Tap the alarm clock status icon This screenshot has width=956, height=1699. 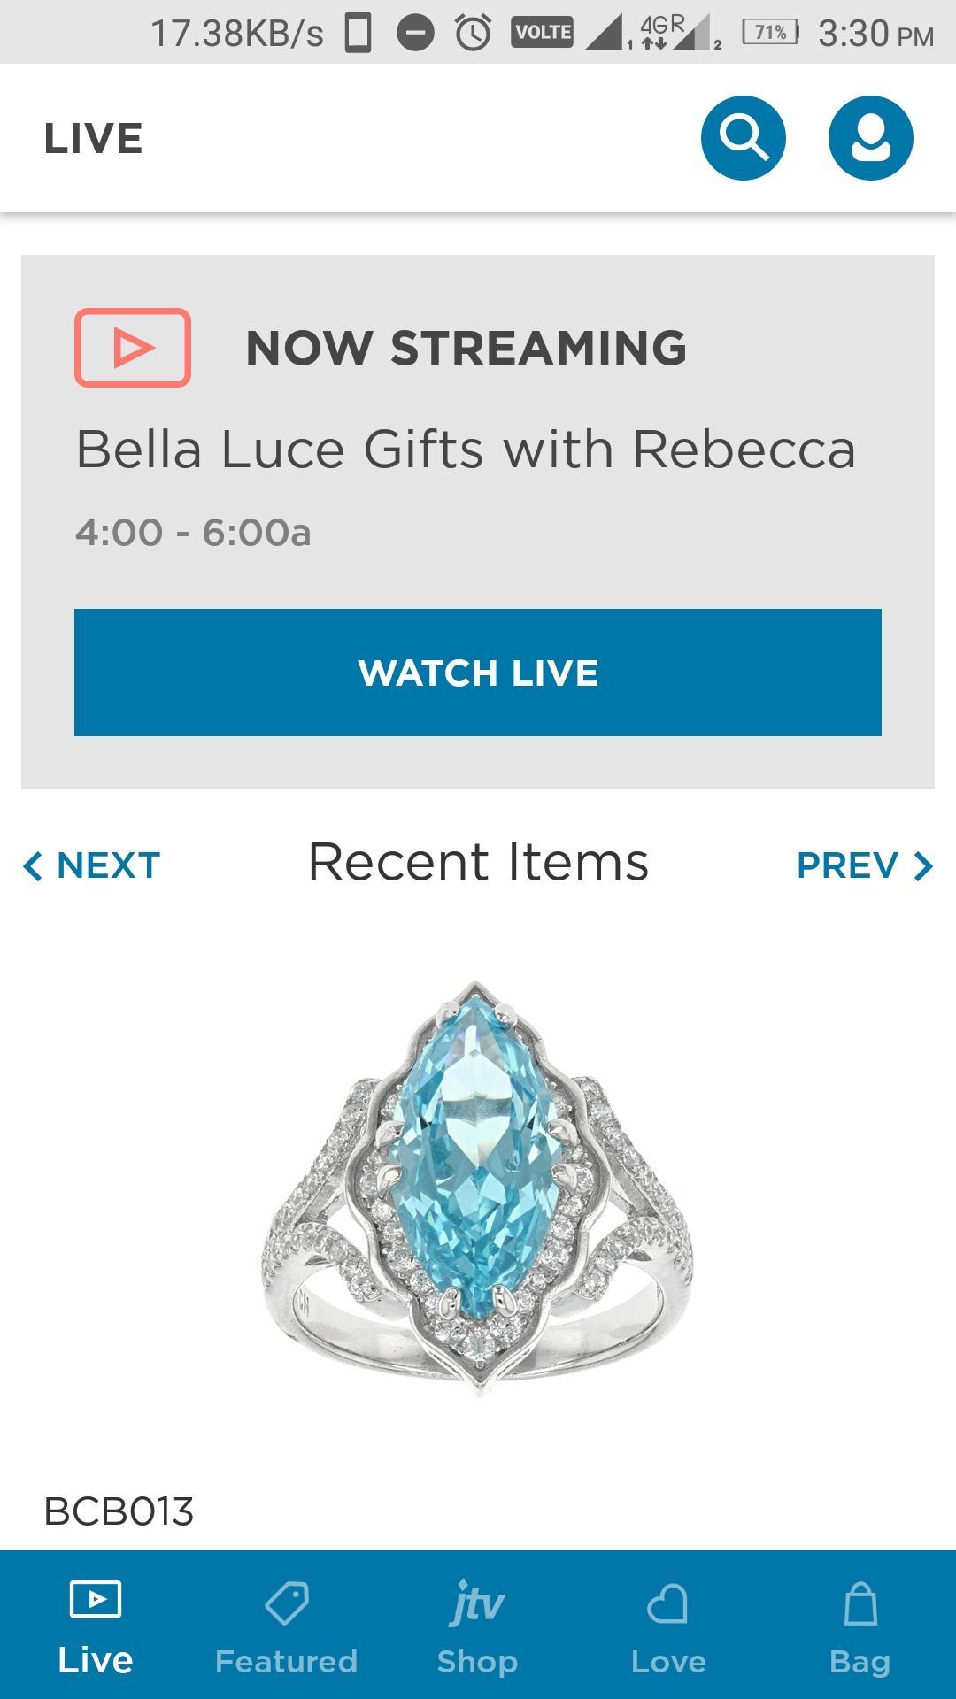(x=474, y=34)
